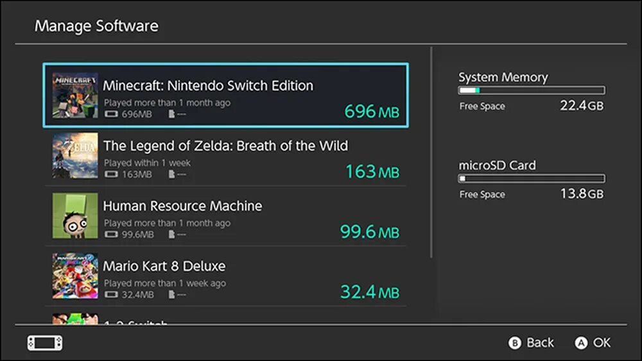Viewport: 642px width, 361px height.
Task: Click the microSD card icon under Zelda
Action: tap(171, 174)
